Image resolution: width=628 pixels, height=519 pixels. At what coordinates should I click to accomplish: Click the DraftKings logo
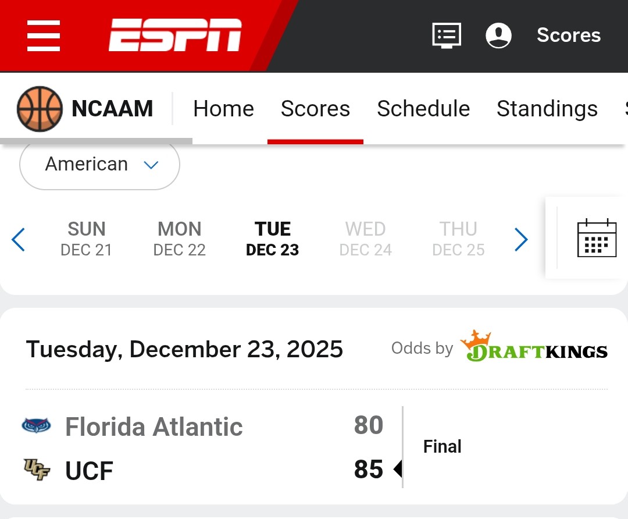(534, 348)
